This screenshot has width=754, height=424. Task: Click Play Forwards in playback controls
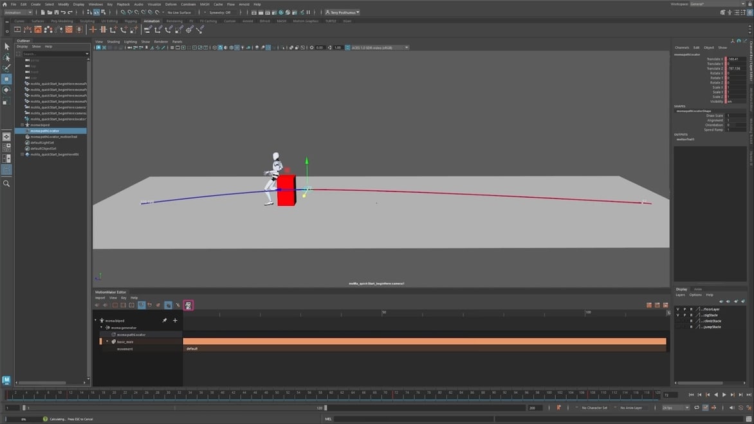[x=724, y=394]
